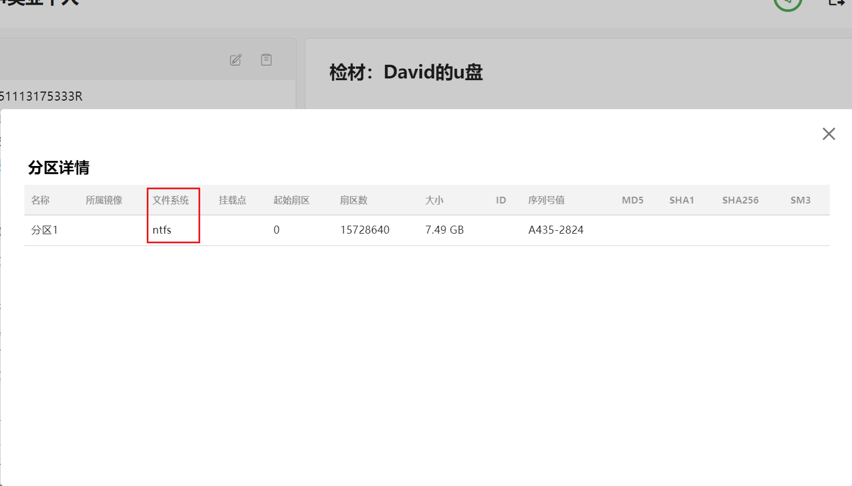This screenshot has width=852, height=486.
Task: Click the 挂载点 column header
Action: click(x=233, y=200)
